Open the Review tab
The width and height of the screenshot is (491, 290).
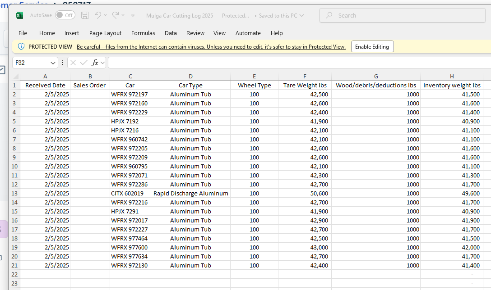click(x=195, y=33)
